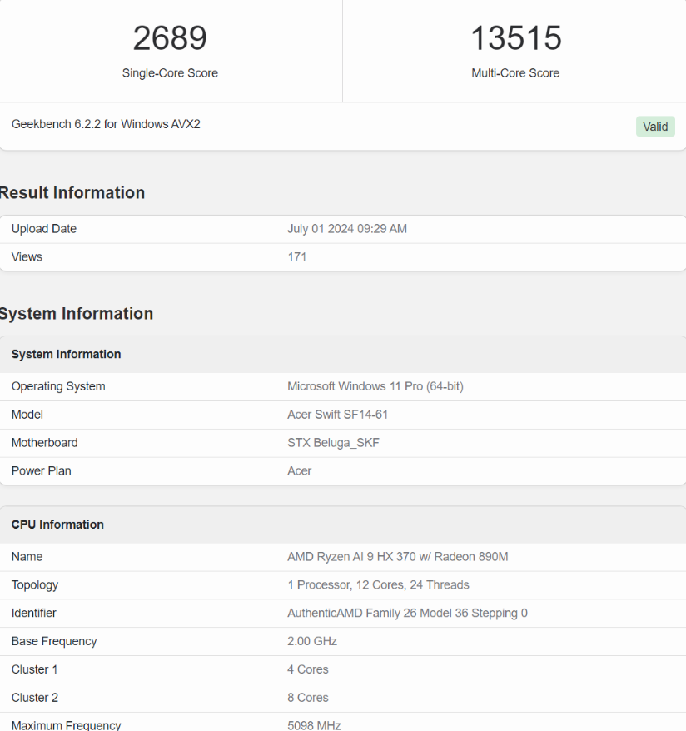Click the 5098 MHz maximum frequency value
686x731 pixels.
[x=314, y=725]
